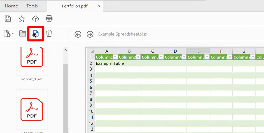Click the Report_1.pdf file name
This screenshot has height=133, width=264.
(x=32, y=79)
